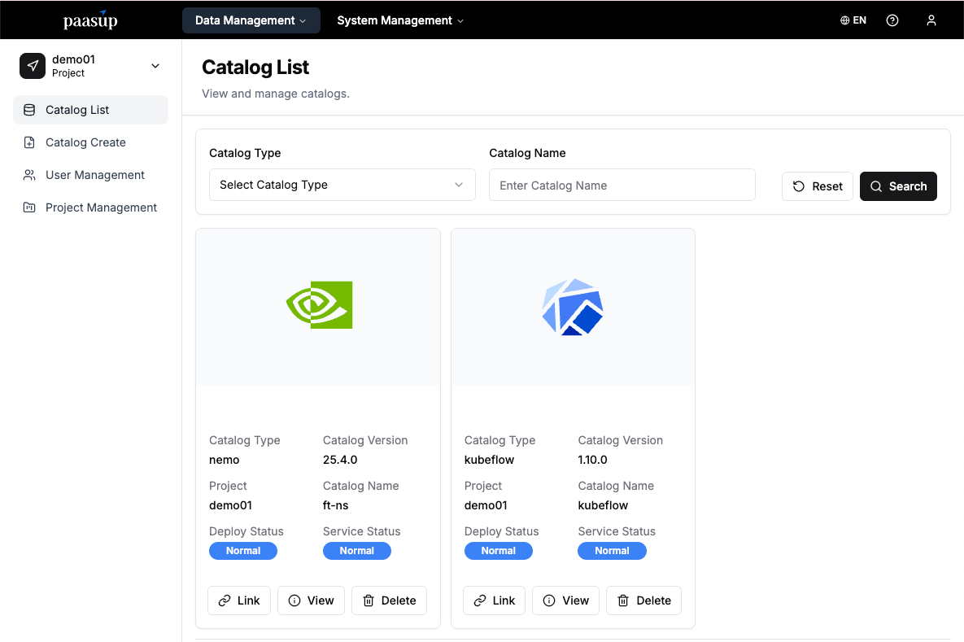The image size is (964, 642).
Task: Click the 'View and manage catalogs.' subtitle
Action: (x=276, y=94)
